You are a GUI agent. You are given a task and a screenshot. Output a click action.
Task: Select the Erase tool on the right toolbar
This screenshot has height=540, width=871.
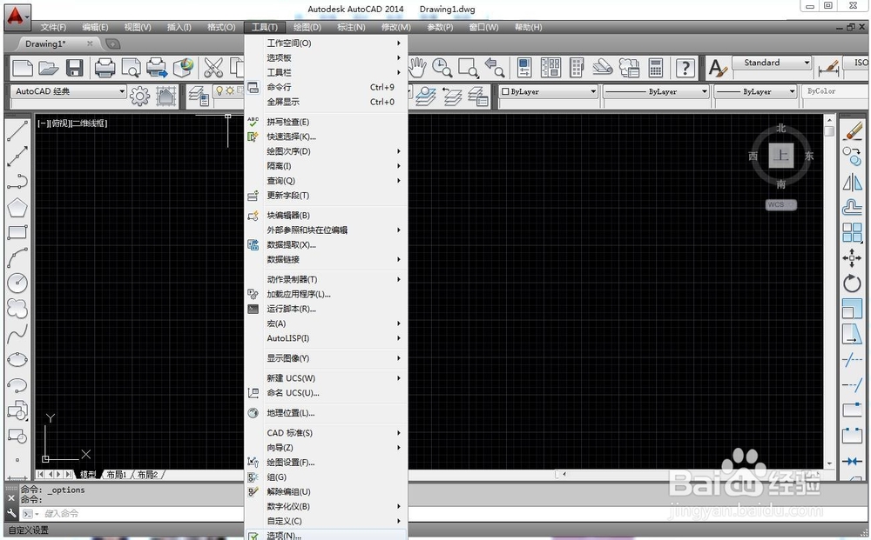point(852,130)
